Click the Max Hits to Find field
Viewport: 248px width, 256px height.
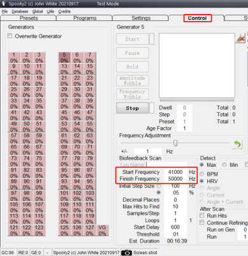175,206
